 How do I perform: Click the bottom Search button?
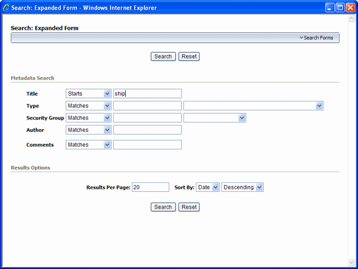coord(163,207)
